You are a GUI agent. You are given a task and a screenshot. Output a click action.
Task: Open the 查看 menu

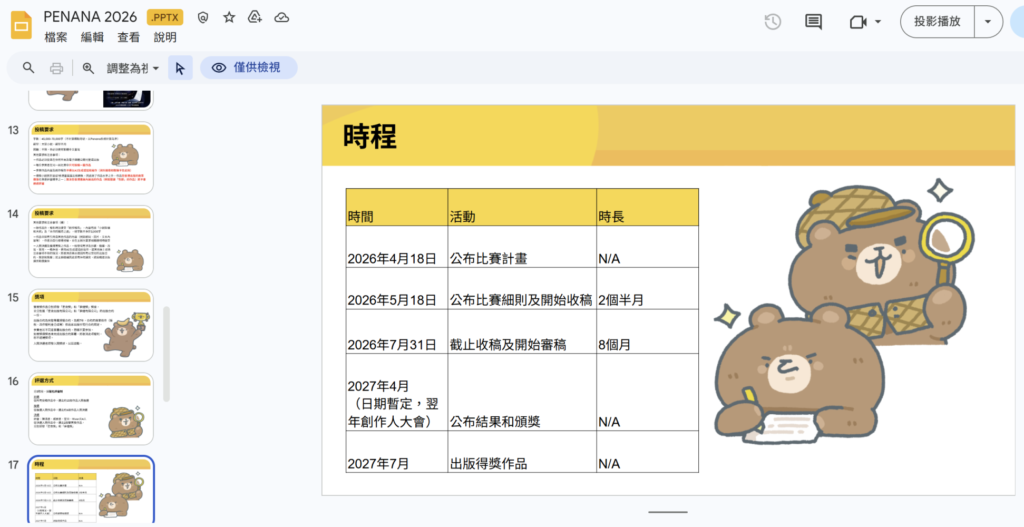(129, 37)
